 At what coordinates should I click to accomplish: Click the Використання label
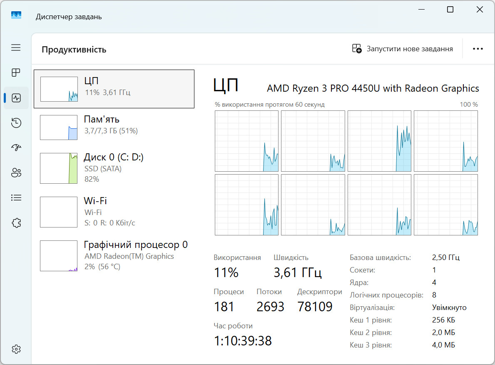237,257
